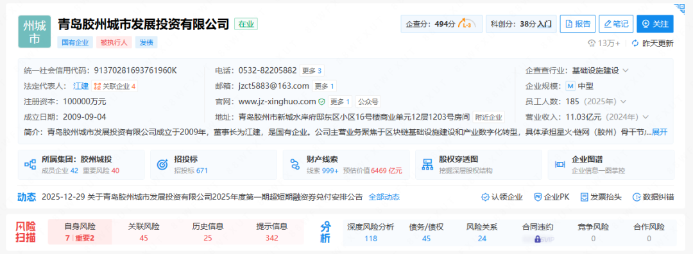
Task: Open website www.jz-xinghuo.com link
Action: [x=277, y=102]
